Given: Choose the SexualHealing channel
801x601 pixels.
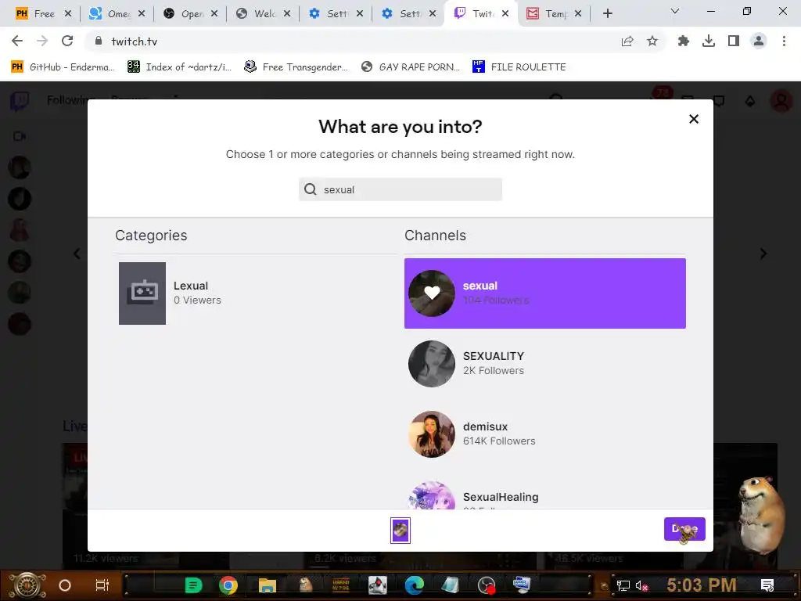Looking at the screenshot, I should pyautogui.click(x=544, y=495).
